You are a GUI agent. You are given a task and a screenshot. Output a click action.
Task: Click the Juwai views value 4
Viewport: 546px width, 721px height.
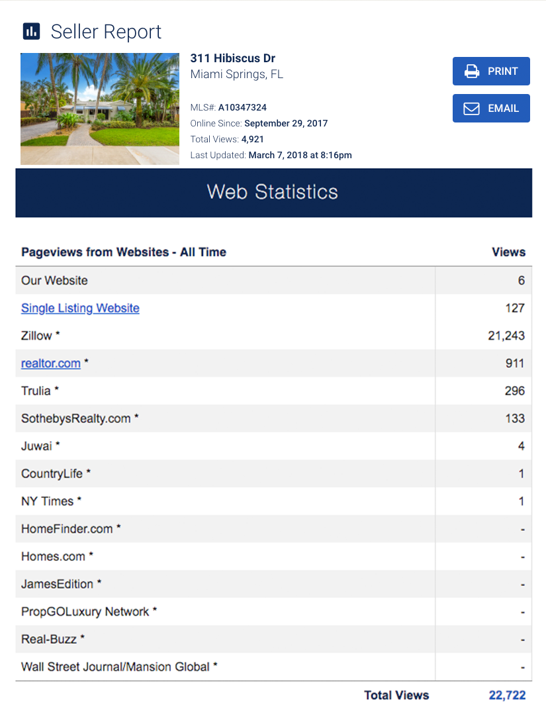pos(522,446)
